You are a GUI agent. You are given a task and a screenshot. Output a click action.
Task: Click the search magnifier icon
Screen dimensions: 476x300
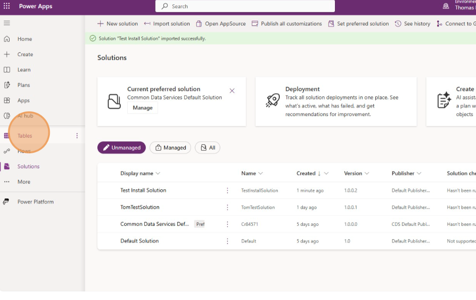point(165,6)
